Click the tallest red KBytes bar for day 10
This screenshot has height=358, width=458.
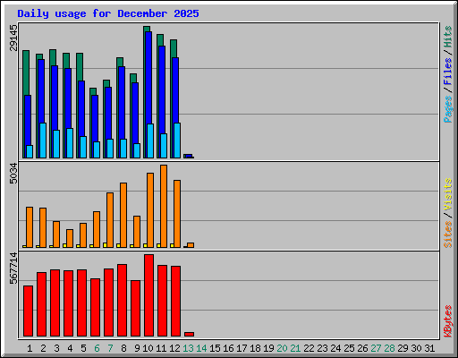148,295
